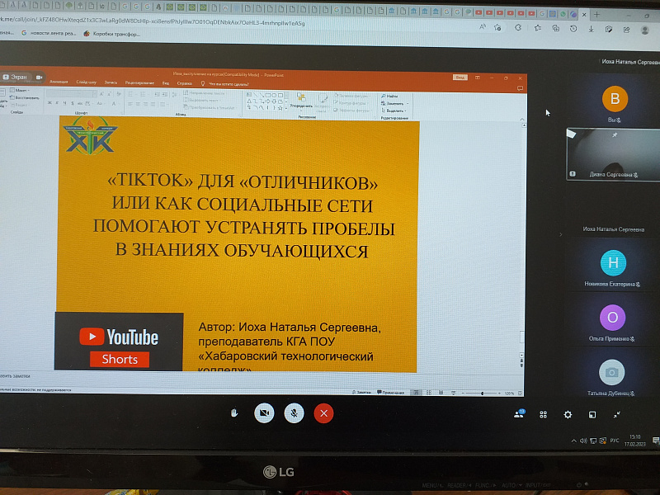The height and width of the screenshot is (495, 660).
Task: Turn on the camera in the call
Action: coord(264,413)
